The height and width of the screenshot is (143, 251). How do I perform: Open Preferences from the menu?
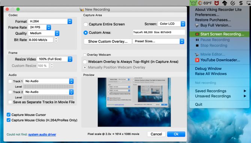pyautogui.click(x=207, y=15)
